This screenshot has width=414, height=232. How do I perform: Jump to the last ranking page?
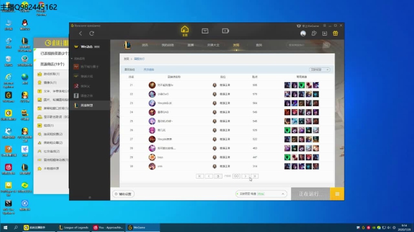tap(255, 176)
